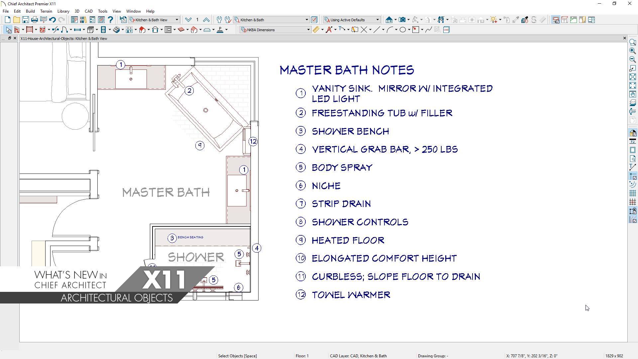Expand the Roof tools dropdown arrow
Image resolution: width=638 pixels, height=359 pixels.
coord(149,30)
